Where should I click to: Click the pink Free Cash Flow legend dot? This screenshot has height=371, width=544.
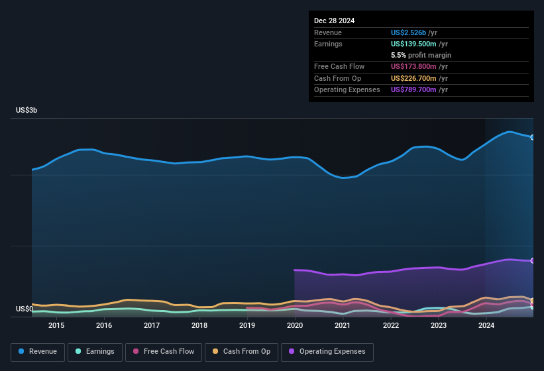[136, 351]
